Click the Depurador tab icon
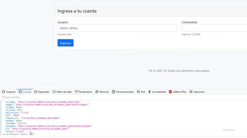 click(x=36, y=92)
